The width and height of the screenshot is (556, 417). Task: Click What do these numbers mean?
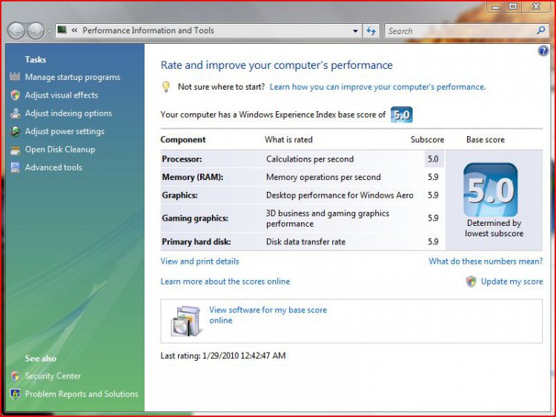[x=486, y=261]
